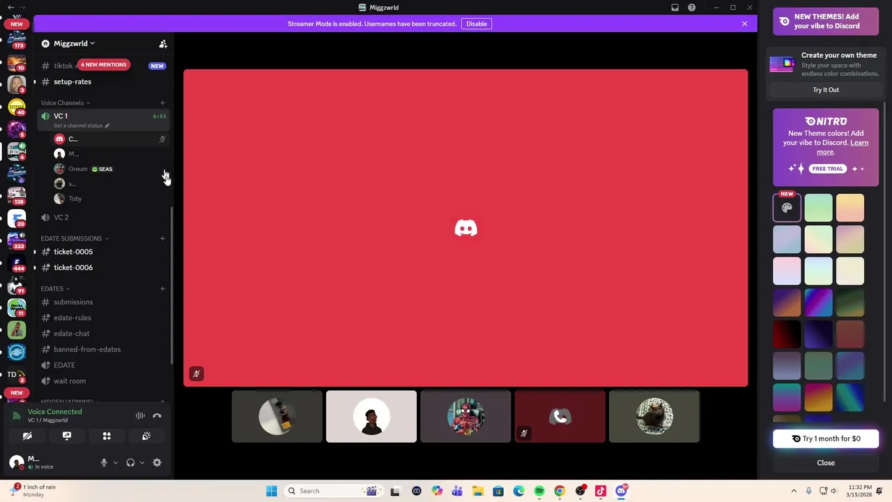
Task: Select the Spider-Man avatar video tile
Action: (x=466, y=416)
